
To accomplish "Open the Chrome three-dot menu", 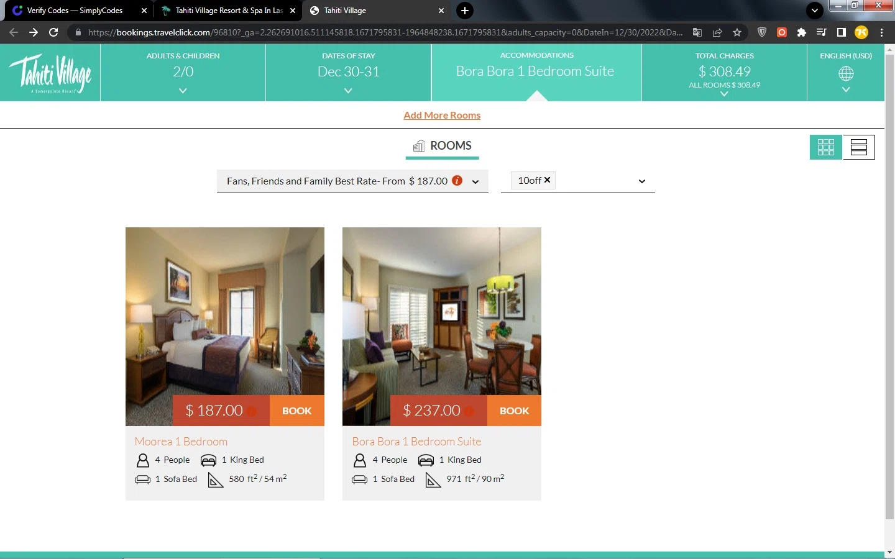I will 881,32.
